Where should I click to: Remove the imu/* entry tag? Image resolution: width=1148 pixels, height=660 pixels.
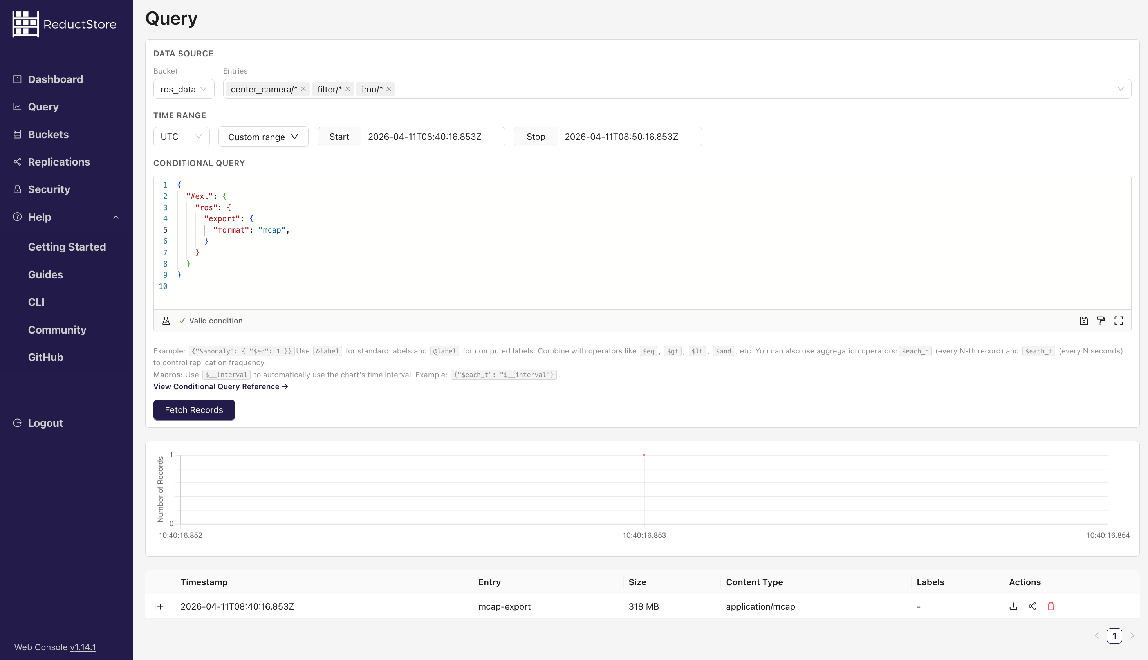(388, 89)
